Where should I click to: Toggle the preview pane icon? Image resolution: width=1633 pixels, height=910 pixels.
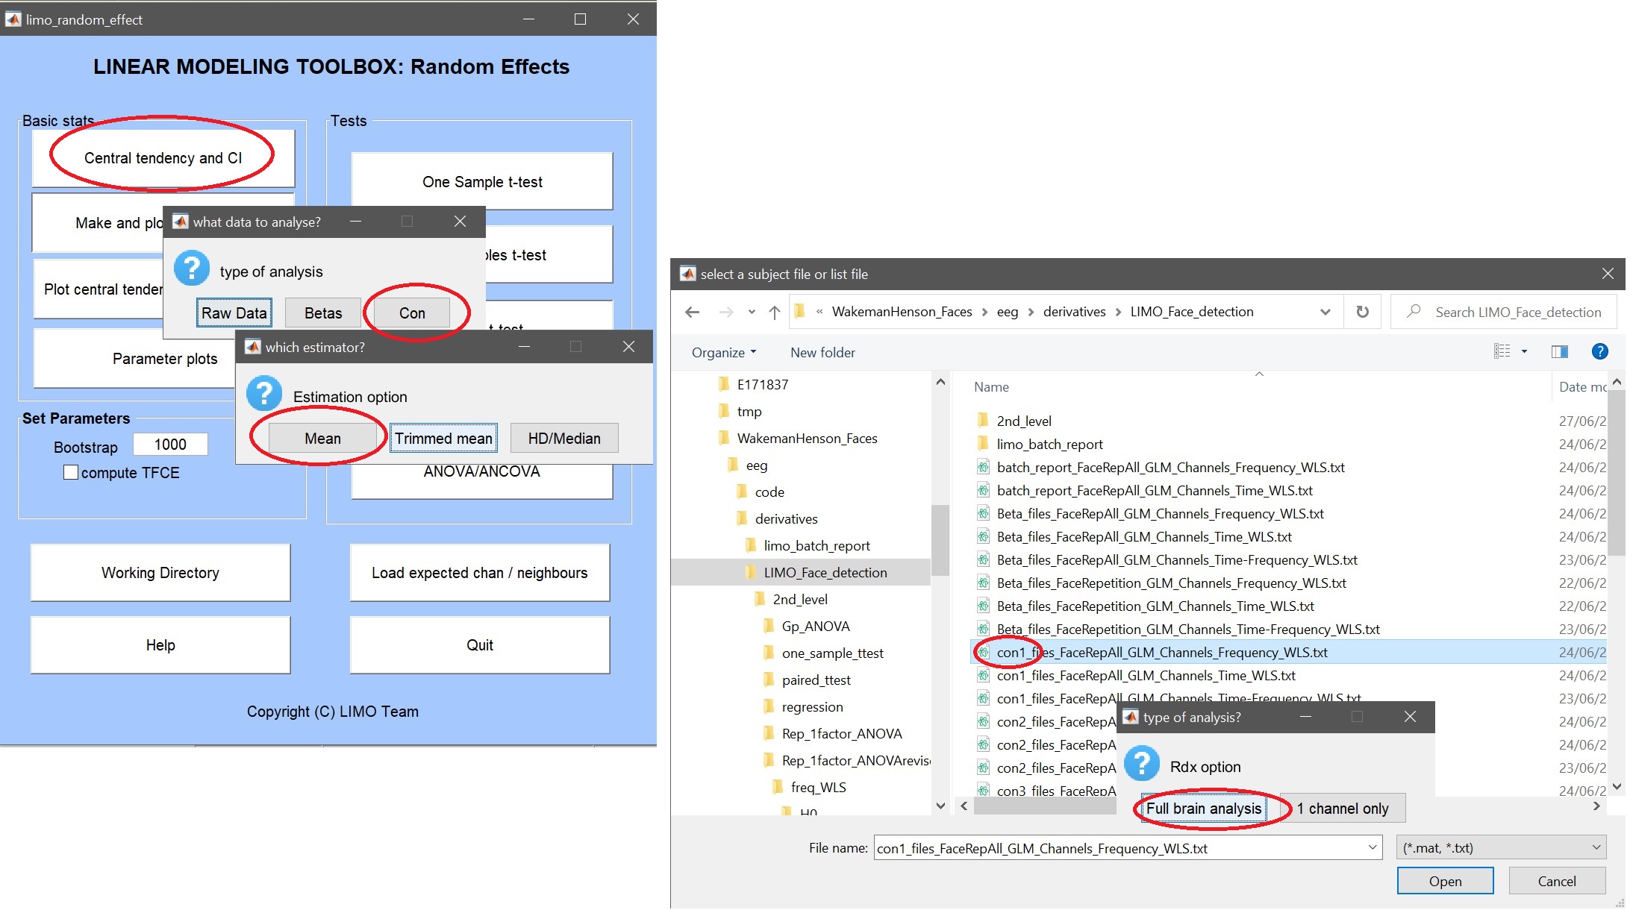[1559, 352]
